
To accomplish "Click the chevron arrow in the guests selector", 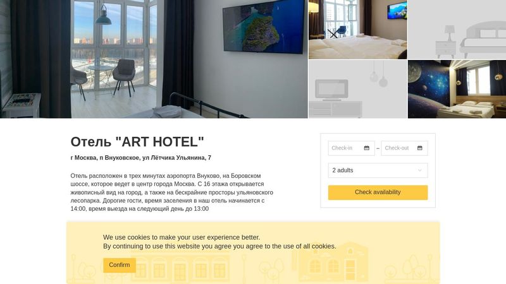I will (419, 170).
